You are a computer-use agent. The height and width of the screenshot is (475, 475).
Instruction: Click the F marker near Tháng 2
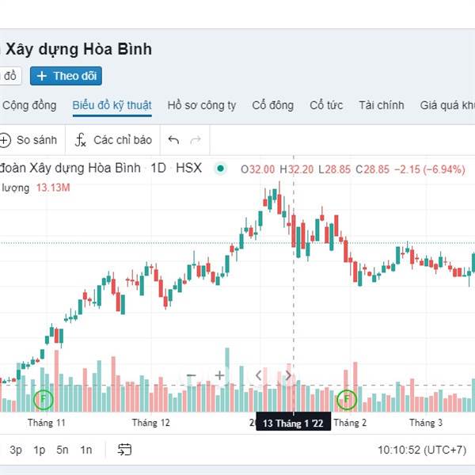347,399
